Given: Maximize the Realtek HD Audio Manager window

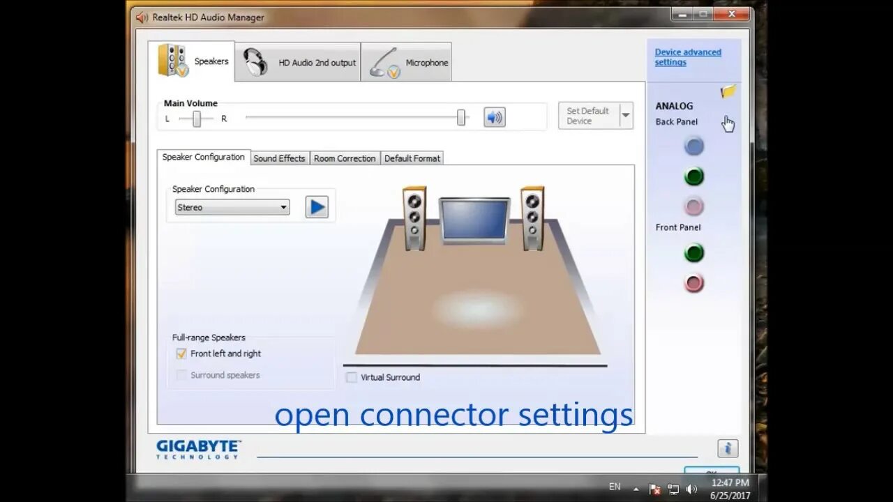Looking at the screenshot, I should (x=703, y=13).
